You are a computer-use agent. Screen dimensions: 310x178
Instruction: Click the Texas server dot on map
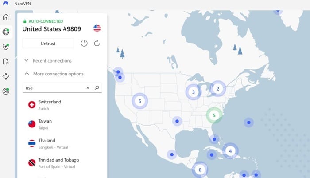pyautogui.click(x=177, y=121)
